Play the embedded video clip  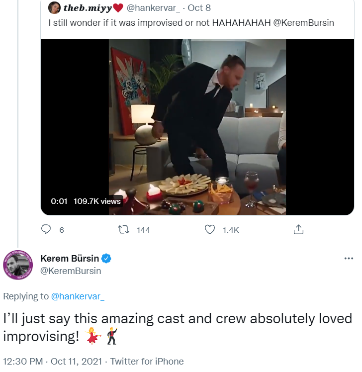pos(197,127)
